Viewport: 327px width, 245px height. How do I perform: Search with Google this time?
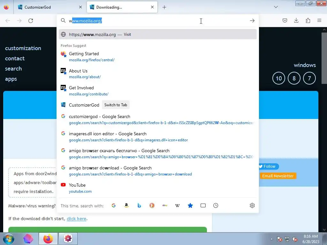coord(114,205)
